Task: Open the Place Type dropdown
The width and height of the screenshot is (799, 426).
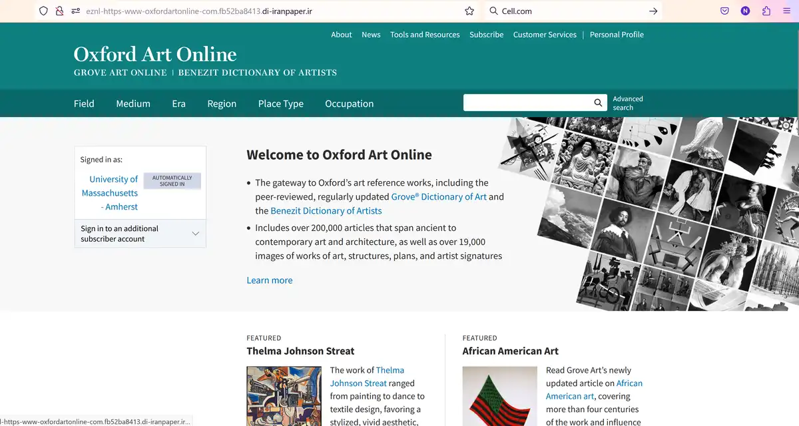Action: pyautogui.click(x=280, y=103)
